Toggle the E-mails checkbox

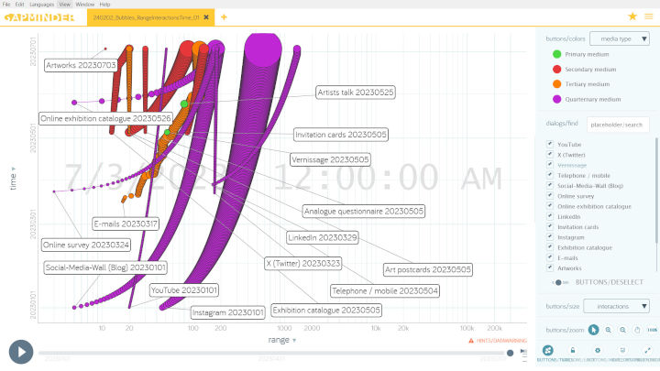point(550,257)
